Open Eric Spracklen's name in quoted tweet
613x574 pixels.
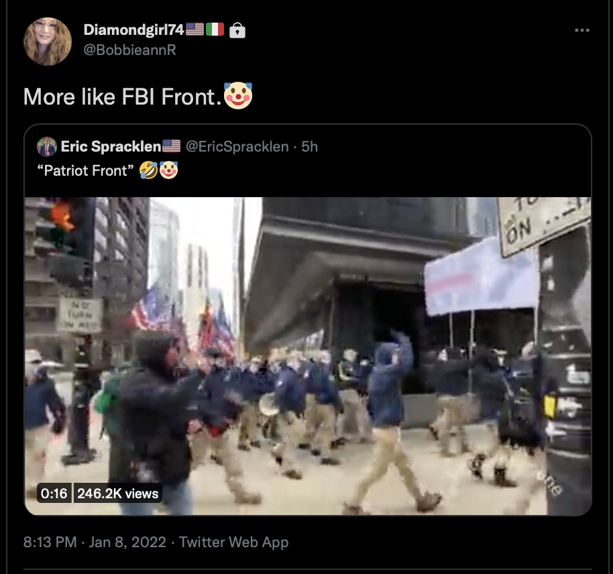pos(111,147)
